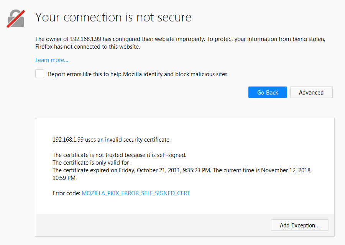Click the gray Advanced button area
The image size is (345, 245).
tap(311, 92)
